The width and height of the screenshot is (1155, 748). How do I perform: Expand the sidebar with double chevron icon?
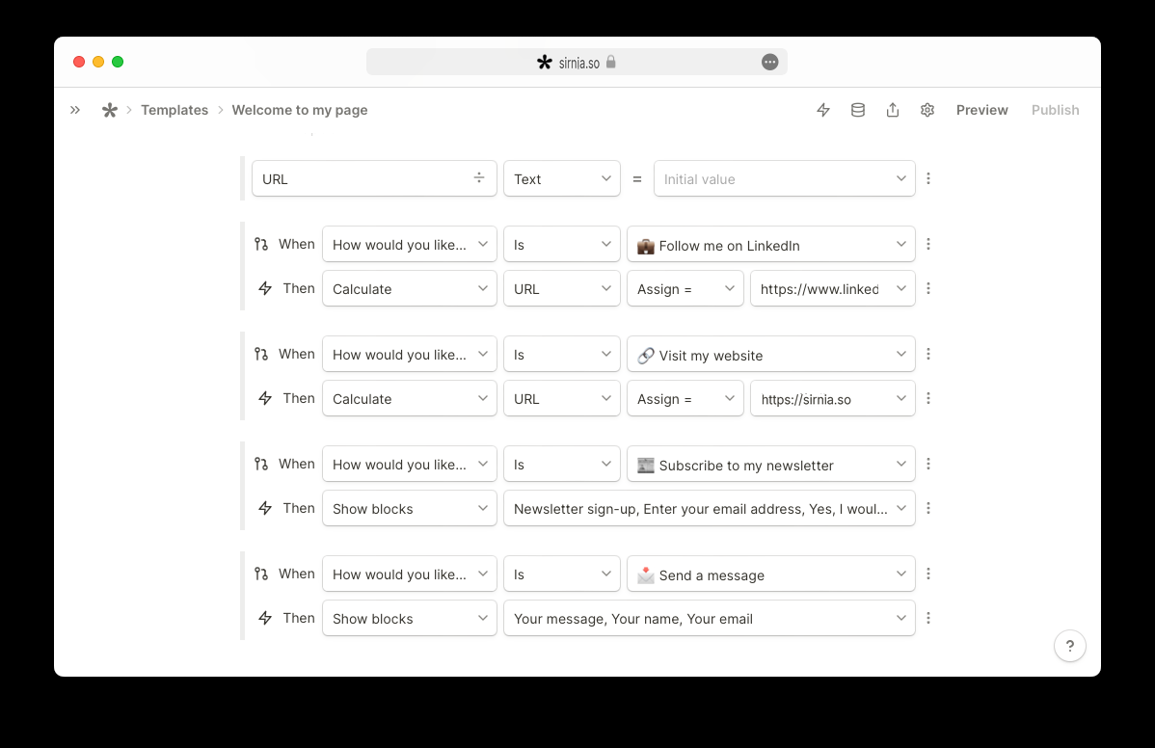point(75,111)
